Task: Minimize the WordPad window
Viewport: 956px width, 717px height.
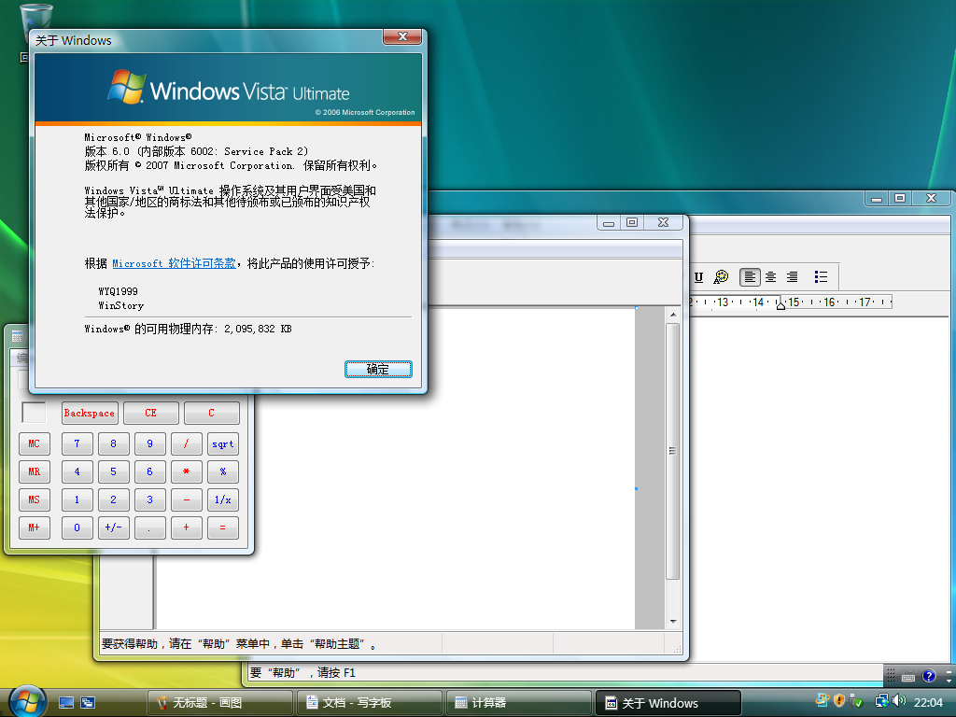Action: coord(877,198)
